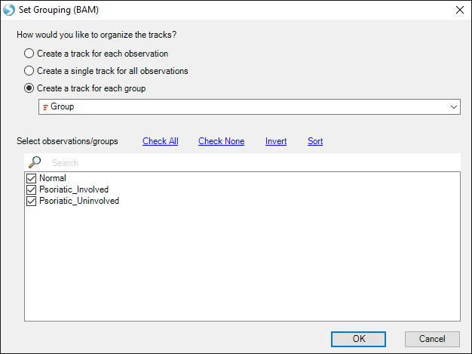Image resolution: width=472 pixels, height=354 pixels.
Task: Select Create a track for each observation
Action: click(29, 54)
